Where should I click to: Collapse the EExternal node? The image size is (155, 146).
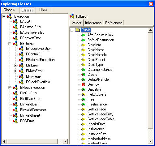[x=10, y=44]
